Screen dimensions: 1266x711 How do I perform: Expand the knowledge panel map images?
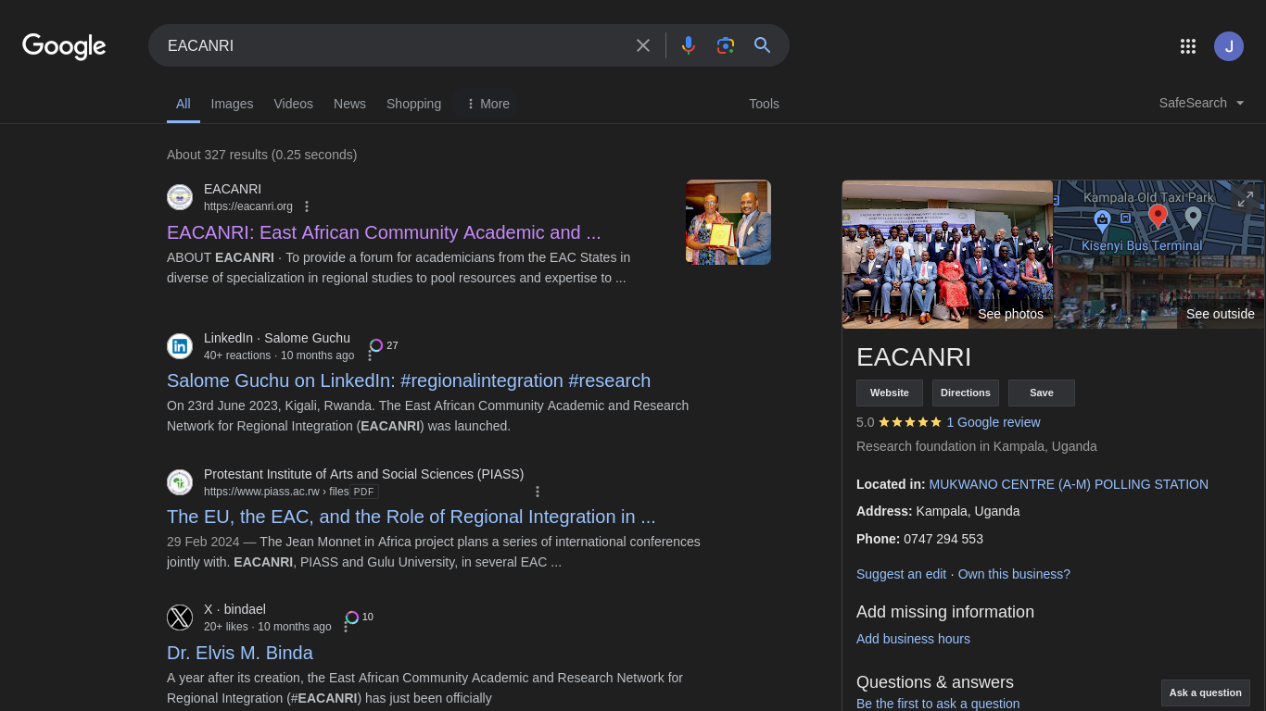pos(1246,198)
